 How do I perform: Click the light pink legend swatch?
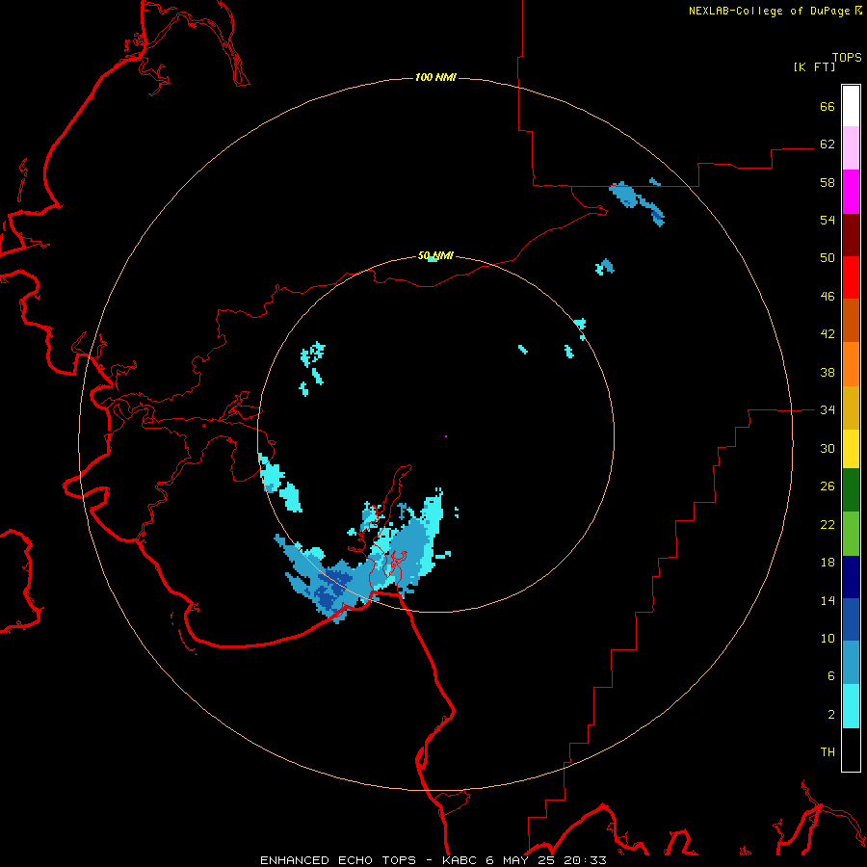(851, 148)
